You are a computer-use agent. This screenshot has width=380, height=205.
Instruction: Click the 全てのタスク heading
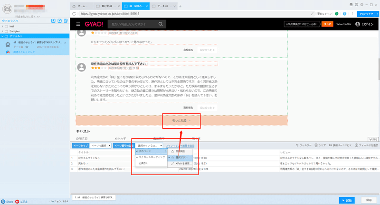point(10,21)
